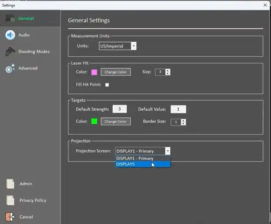The image size is (271, 224).
Task: Increase Laser Hit Size with up arrow
Action: 168,70
